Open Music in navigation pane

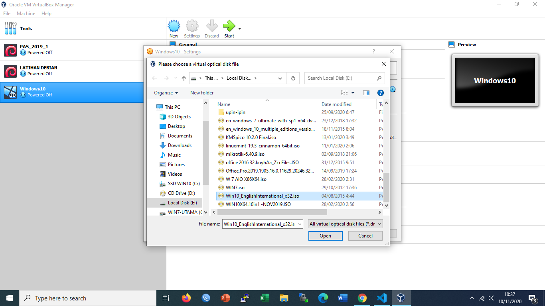pos(170,155)
